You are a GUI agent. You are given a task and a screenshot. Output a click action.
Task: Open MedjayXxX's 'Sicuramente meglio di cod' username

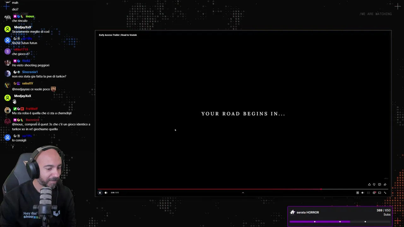click(22, 27)
